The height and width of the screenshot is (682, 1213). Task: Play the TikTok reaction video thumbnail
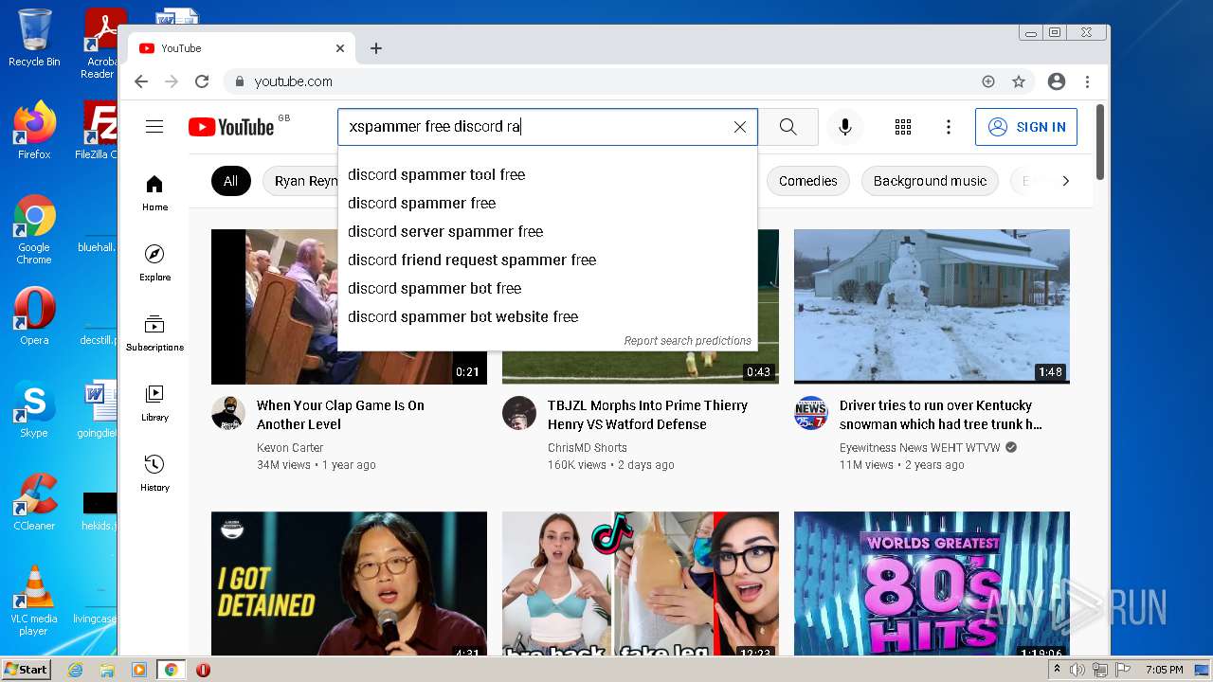[641, 583]
